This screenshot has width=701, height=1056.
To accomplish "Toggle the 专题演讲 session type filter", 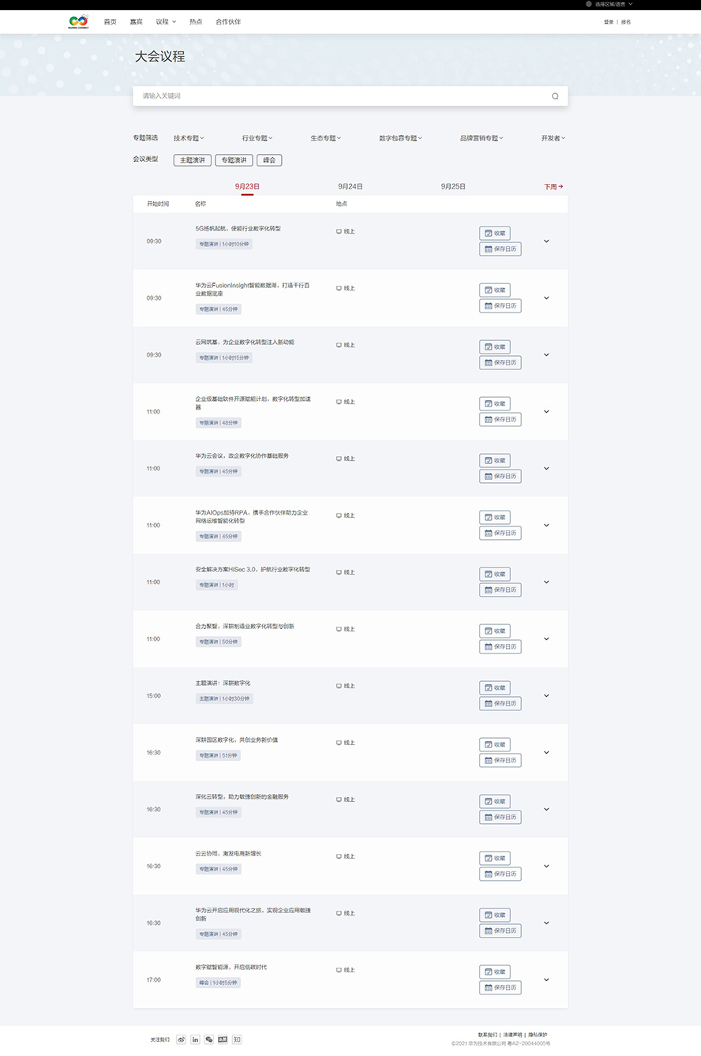I will [234, 160].
